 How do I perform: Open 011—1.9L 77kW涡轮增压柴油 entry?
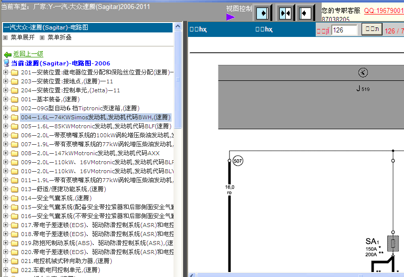(97, 180)
